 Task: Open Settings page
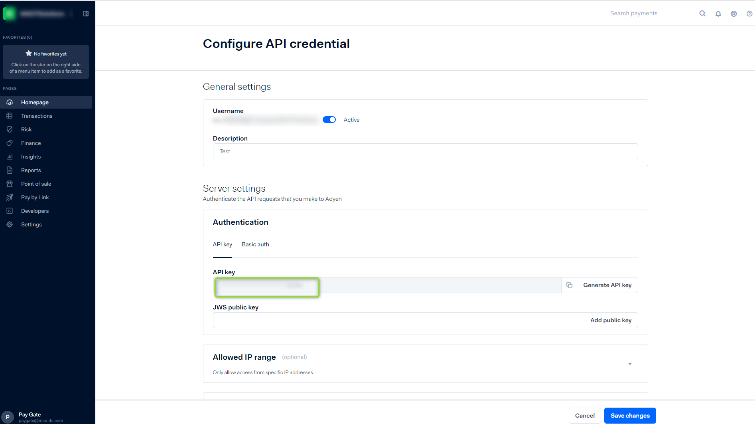click(x=46, y=224)
